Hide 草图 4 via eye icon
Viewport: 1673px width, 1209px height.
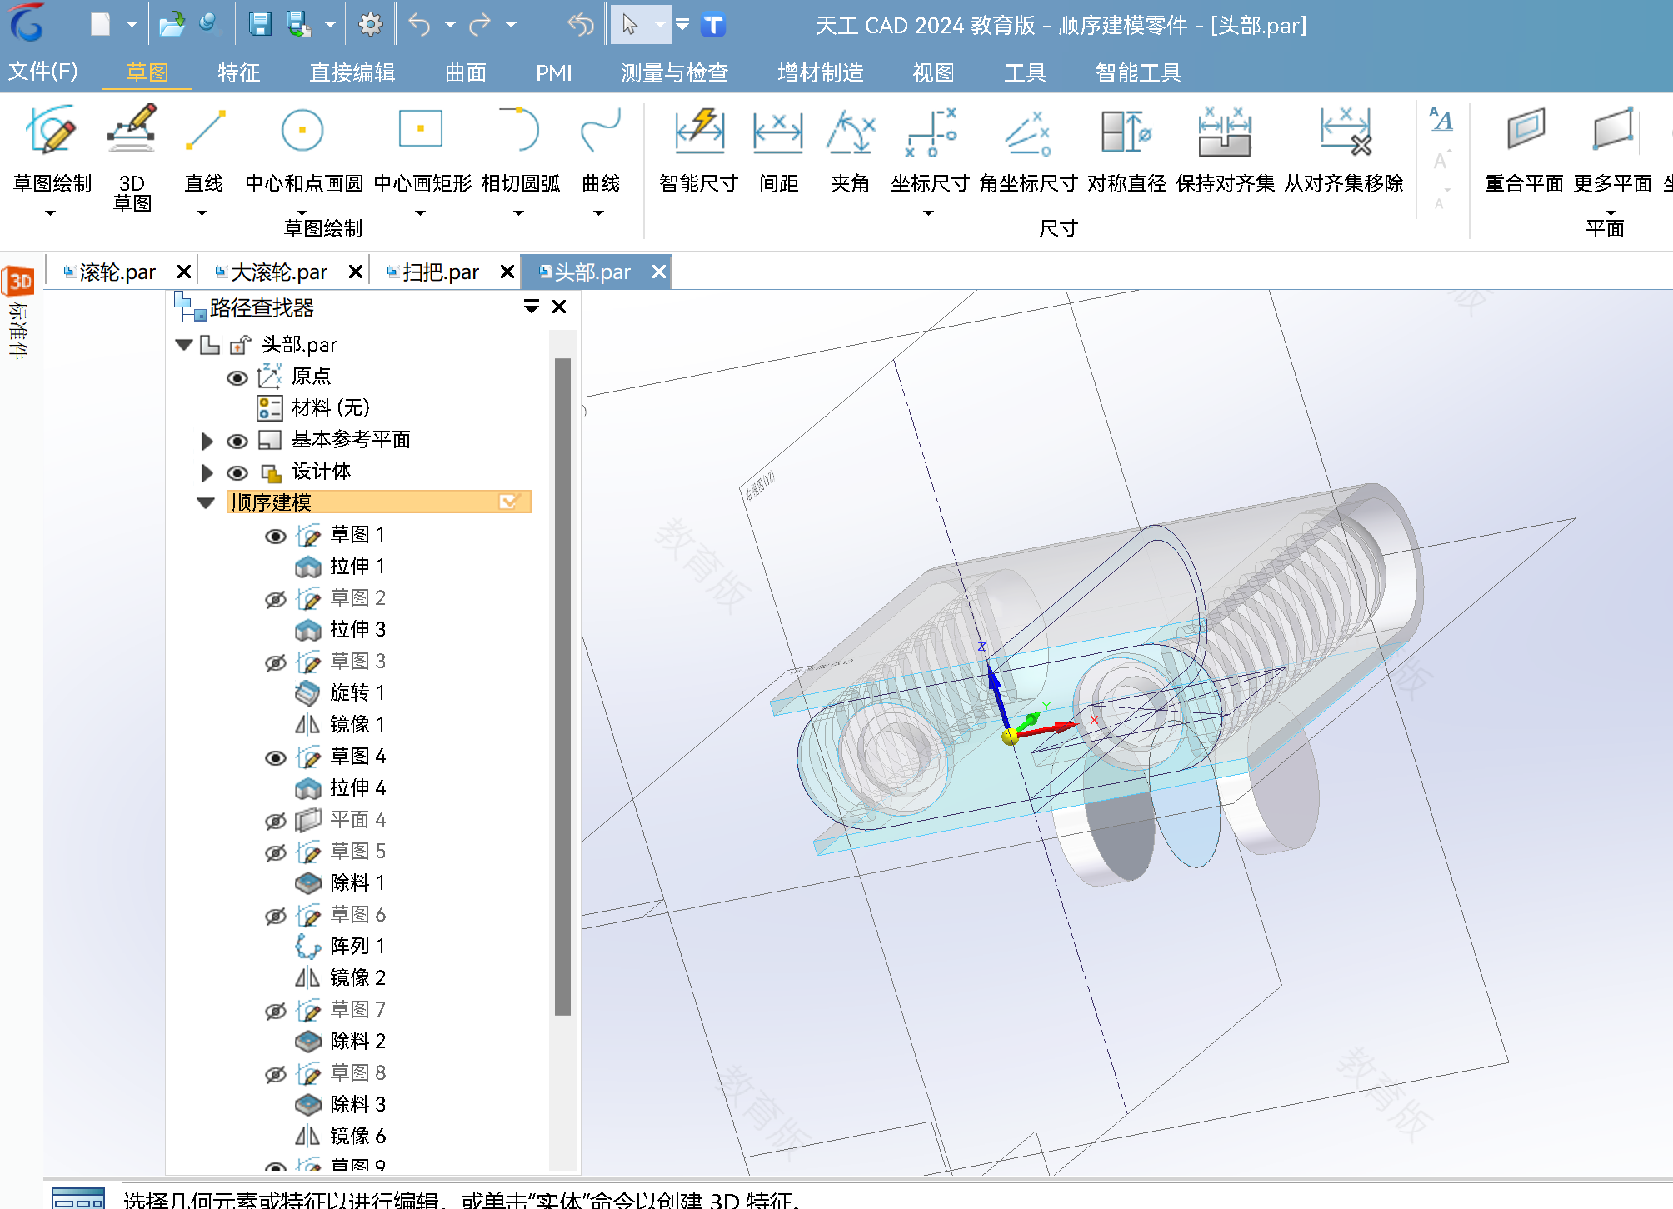276,757
